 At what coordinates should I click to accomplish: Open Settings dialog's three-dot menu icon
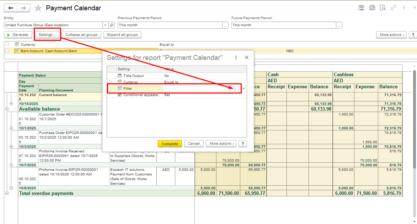pyautogui.click(x=236, y=57)
